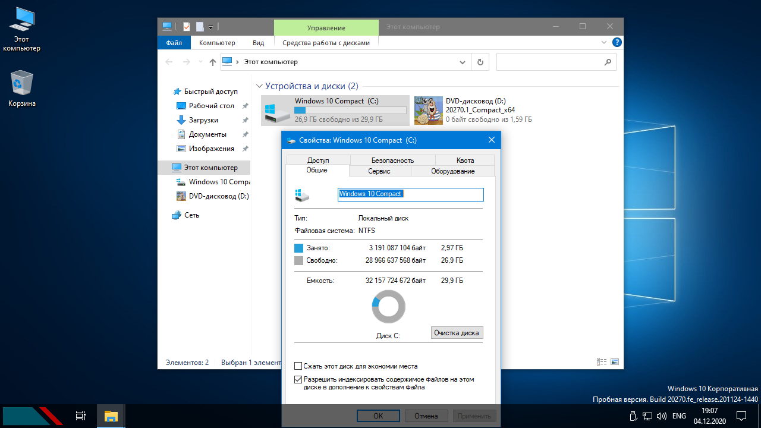
Task: Refresh the Explorer address bar location
Action: [480, 62]
